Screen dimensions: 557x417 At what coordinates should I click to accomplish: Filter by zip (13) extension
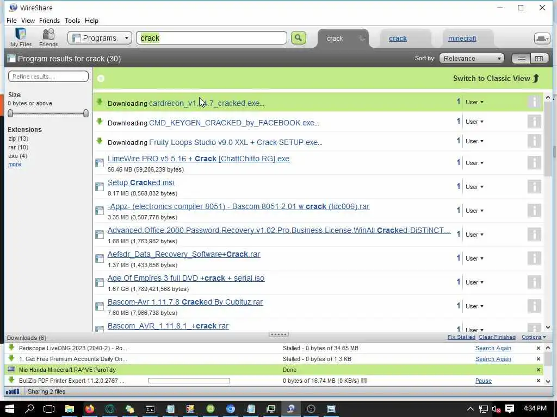[x=18, y=138]
